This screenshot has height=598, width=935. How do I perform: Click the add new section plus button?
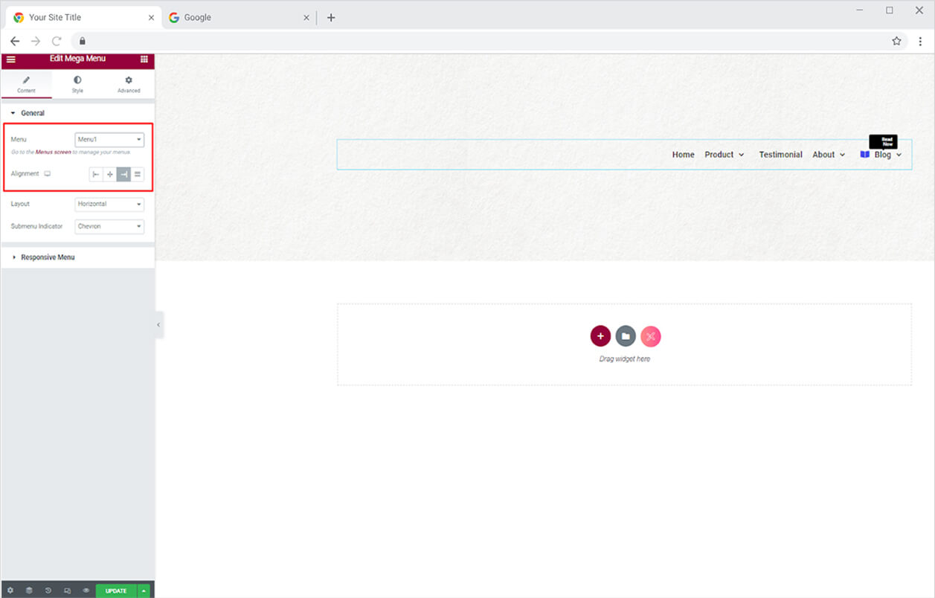(600, 336)
